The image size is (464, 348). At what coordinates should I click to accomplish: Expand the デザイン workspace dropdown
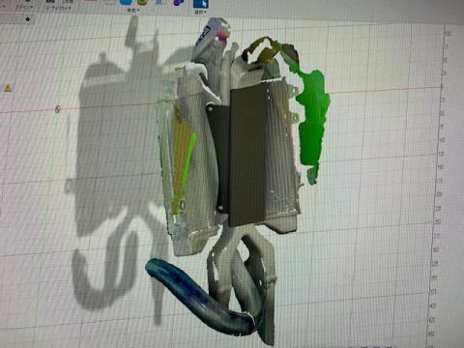pyautogui.click(x=24, y=7)
